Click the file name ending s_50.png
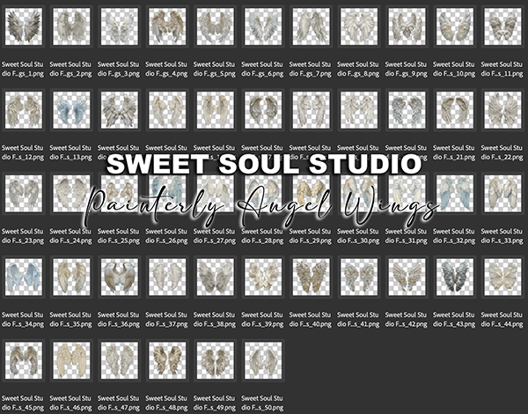 coord(262,403)
